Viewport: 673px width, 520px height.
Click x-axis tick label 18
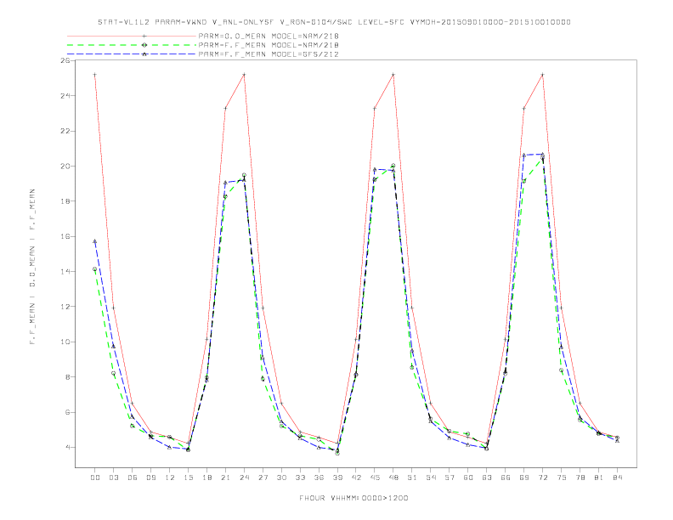pyautogui.click(x=206, y=478)
